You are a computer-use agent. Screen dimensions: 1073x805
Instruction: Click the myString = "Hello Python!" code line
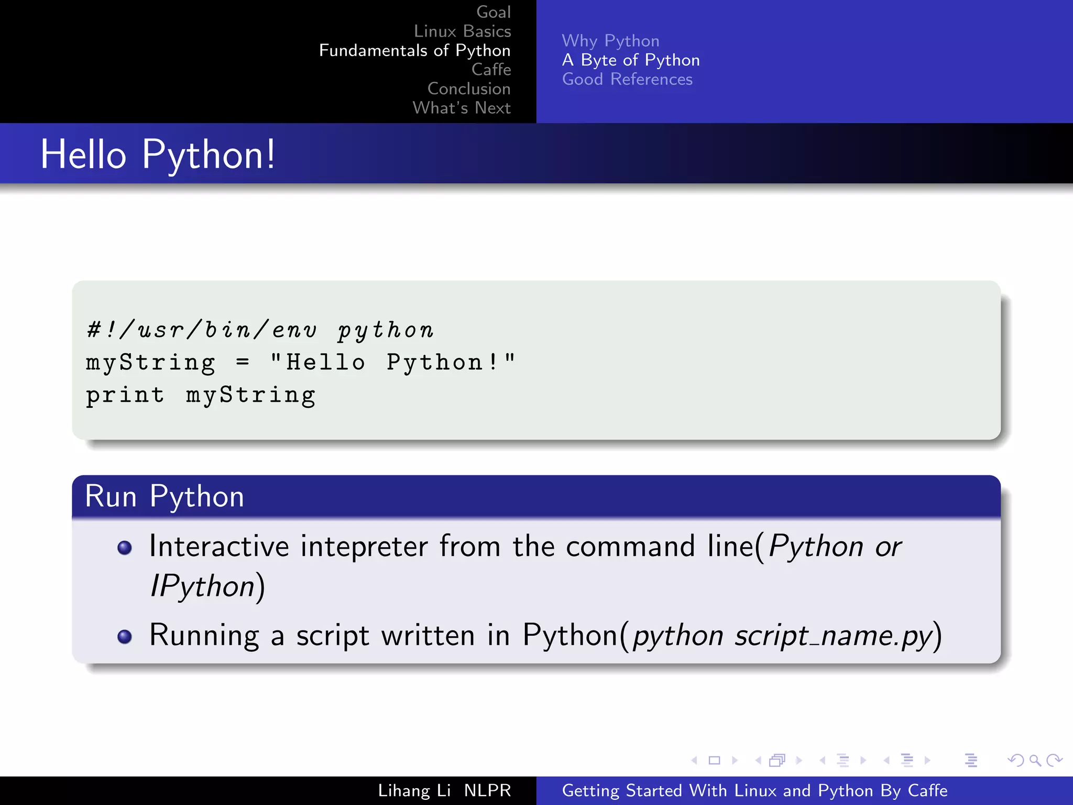pos(301,363)
